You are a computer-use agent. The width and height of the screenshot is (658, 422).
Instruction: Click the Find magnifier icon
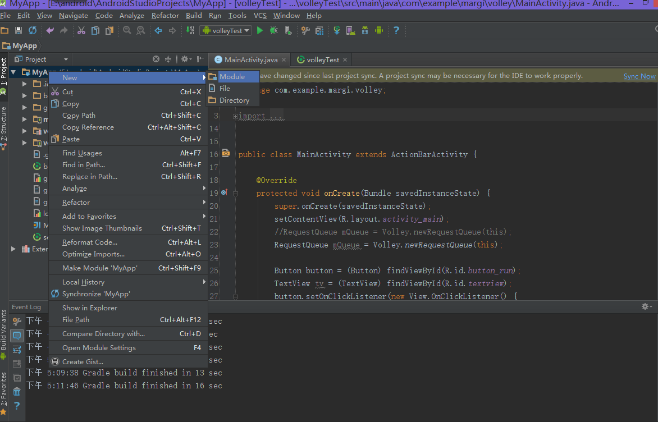click(127, 30)
